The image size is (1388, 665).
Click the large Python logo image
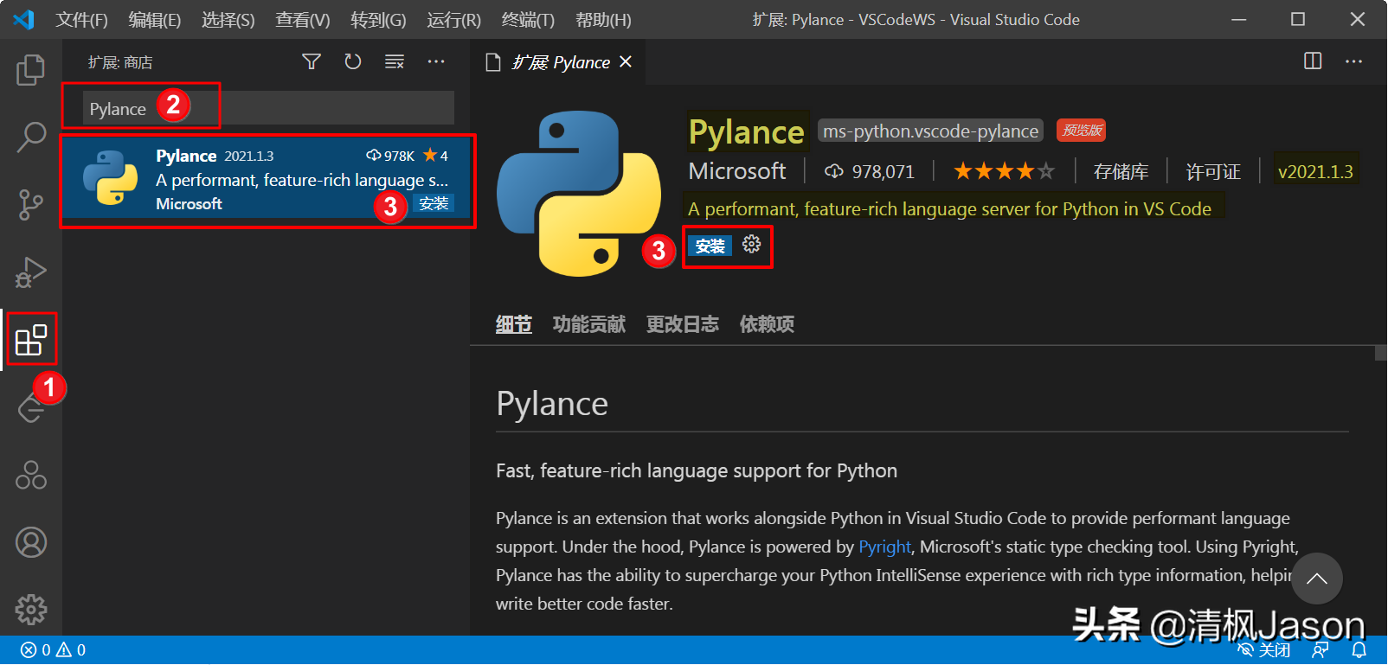(x=579, y=194)
